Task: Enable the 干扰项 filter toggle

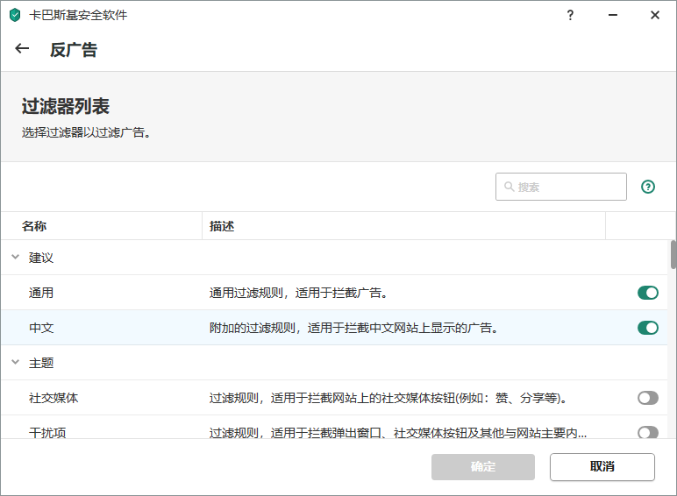Action: click(x=648, y=432)
